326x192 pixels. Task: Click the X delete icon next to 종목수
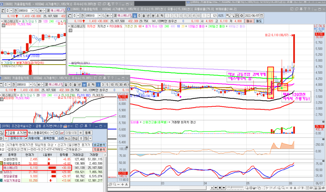coord(6,139)
